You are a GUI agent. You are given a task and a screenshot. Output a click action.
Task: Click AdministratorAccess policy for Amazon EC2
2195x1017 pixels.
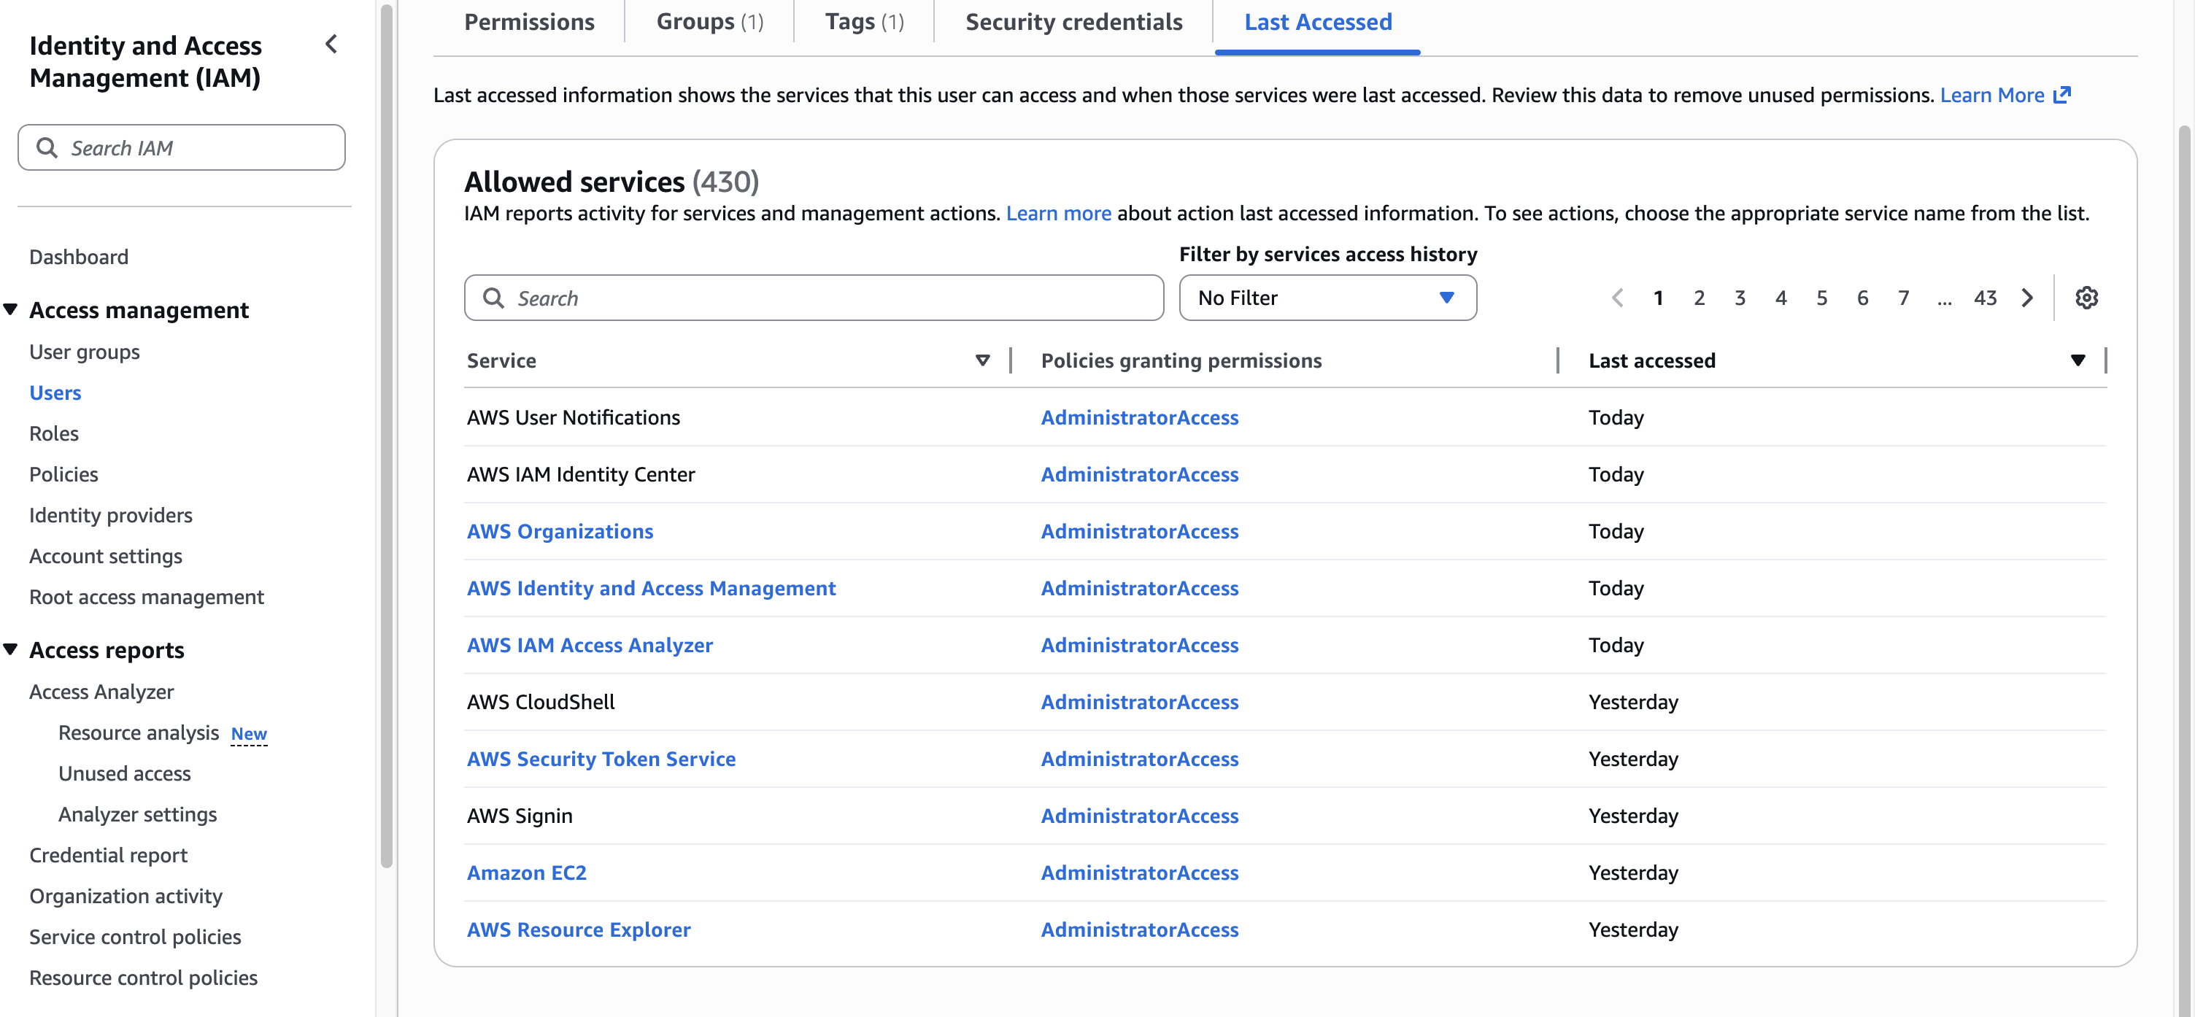1139,873
